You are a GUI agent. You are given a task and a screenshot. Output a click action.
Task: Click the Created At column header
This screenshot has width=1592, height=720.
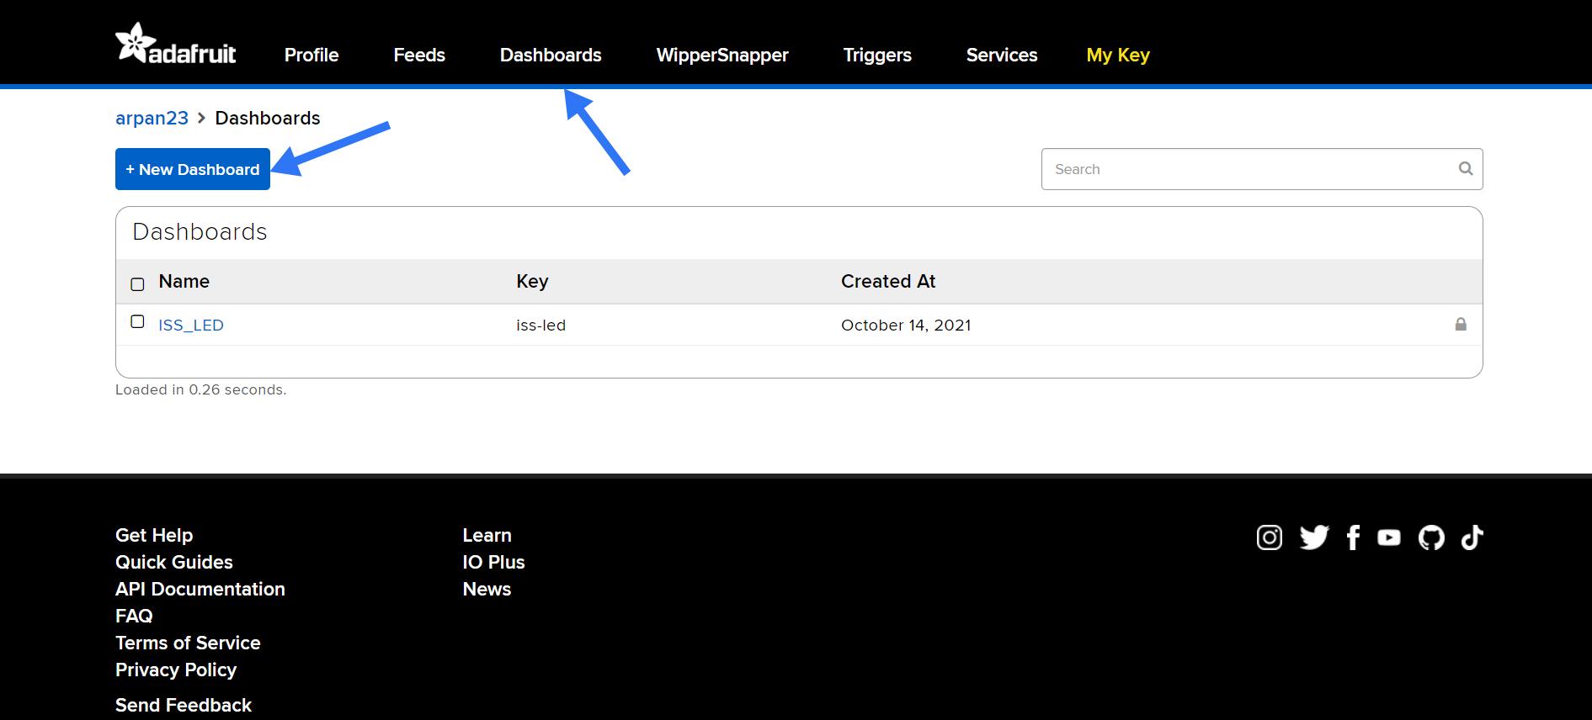[888, 281]
